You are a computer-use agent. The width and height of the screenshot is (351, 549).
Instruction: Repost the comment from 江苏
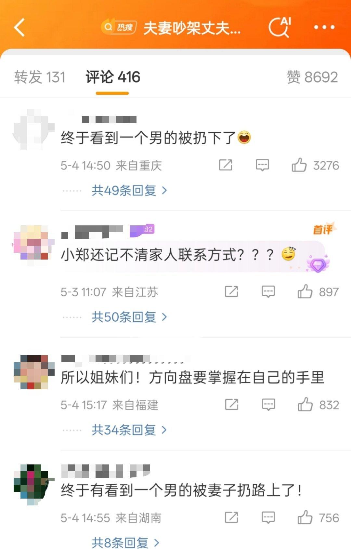[231, 291]
